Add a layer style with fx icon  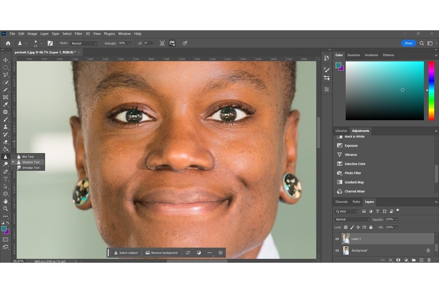[x=391, y=260]
